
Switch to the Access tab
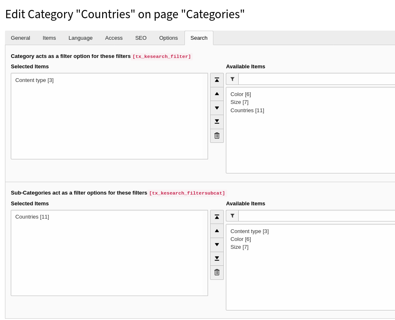pos(114,38)
